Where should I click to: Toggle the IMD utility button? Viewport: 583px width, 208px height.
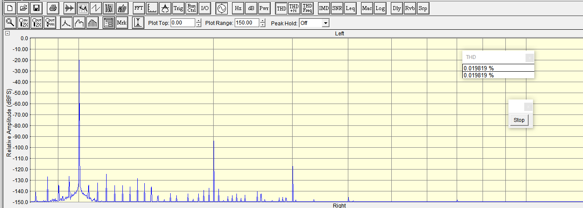pyautogui.click(x=324, y=8)
